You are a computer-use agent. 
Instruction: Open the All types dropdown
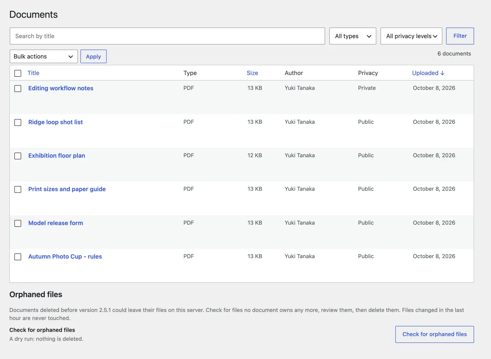[x=353, y=36]
